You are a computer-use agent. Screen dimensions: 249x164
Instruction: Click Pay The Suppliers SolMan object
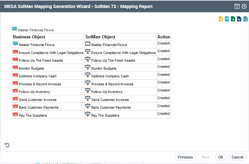tap(105, 115)
